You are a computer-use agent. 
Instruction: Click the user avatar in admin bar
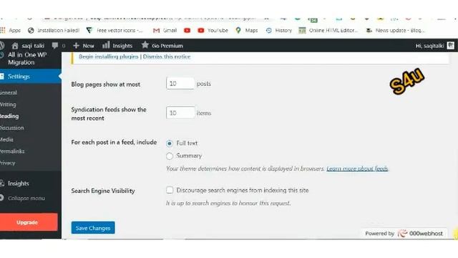451,45
